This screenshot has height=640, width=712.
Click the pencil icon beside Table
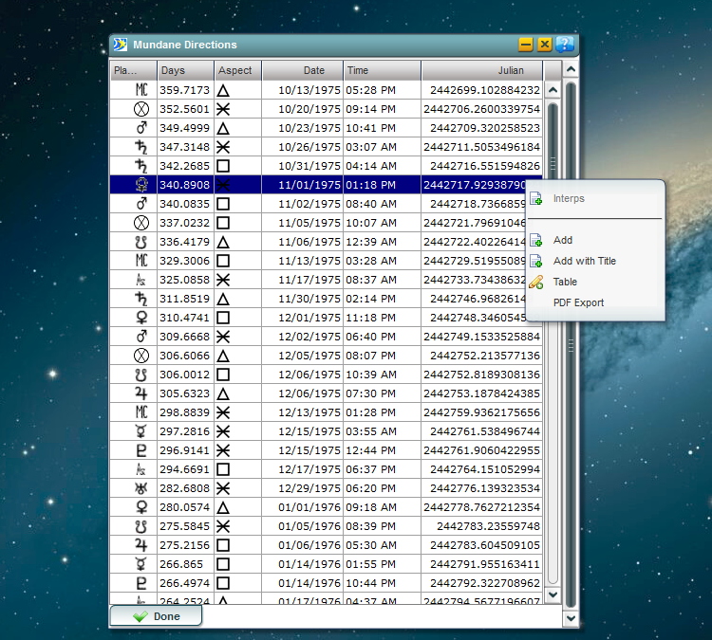[535, 282]
